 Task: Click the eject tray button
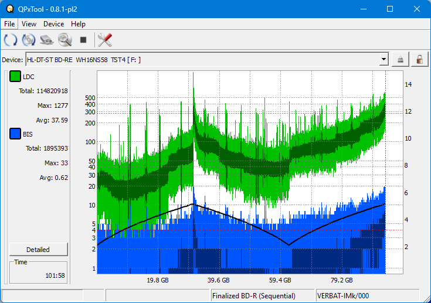click(x=400, y=59)
